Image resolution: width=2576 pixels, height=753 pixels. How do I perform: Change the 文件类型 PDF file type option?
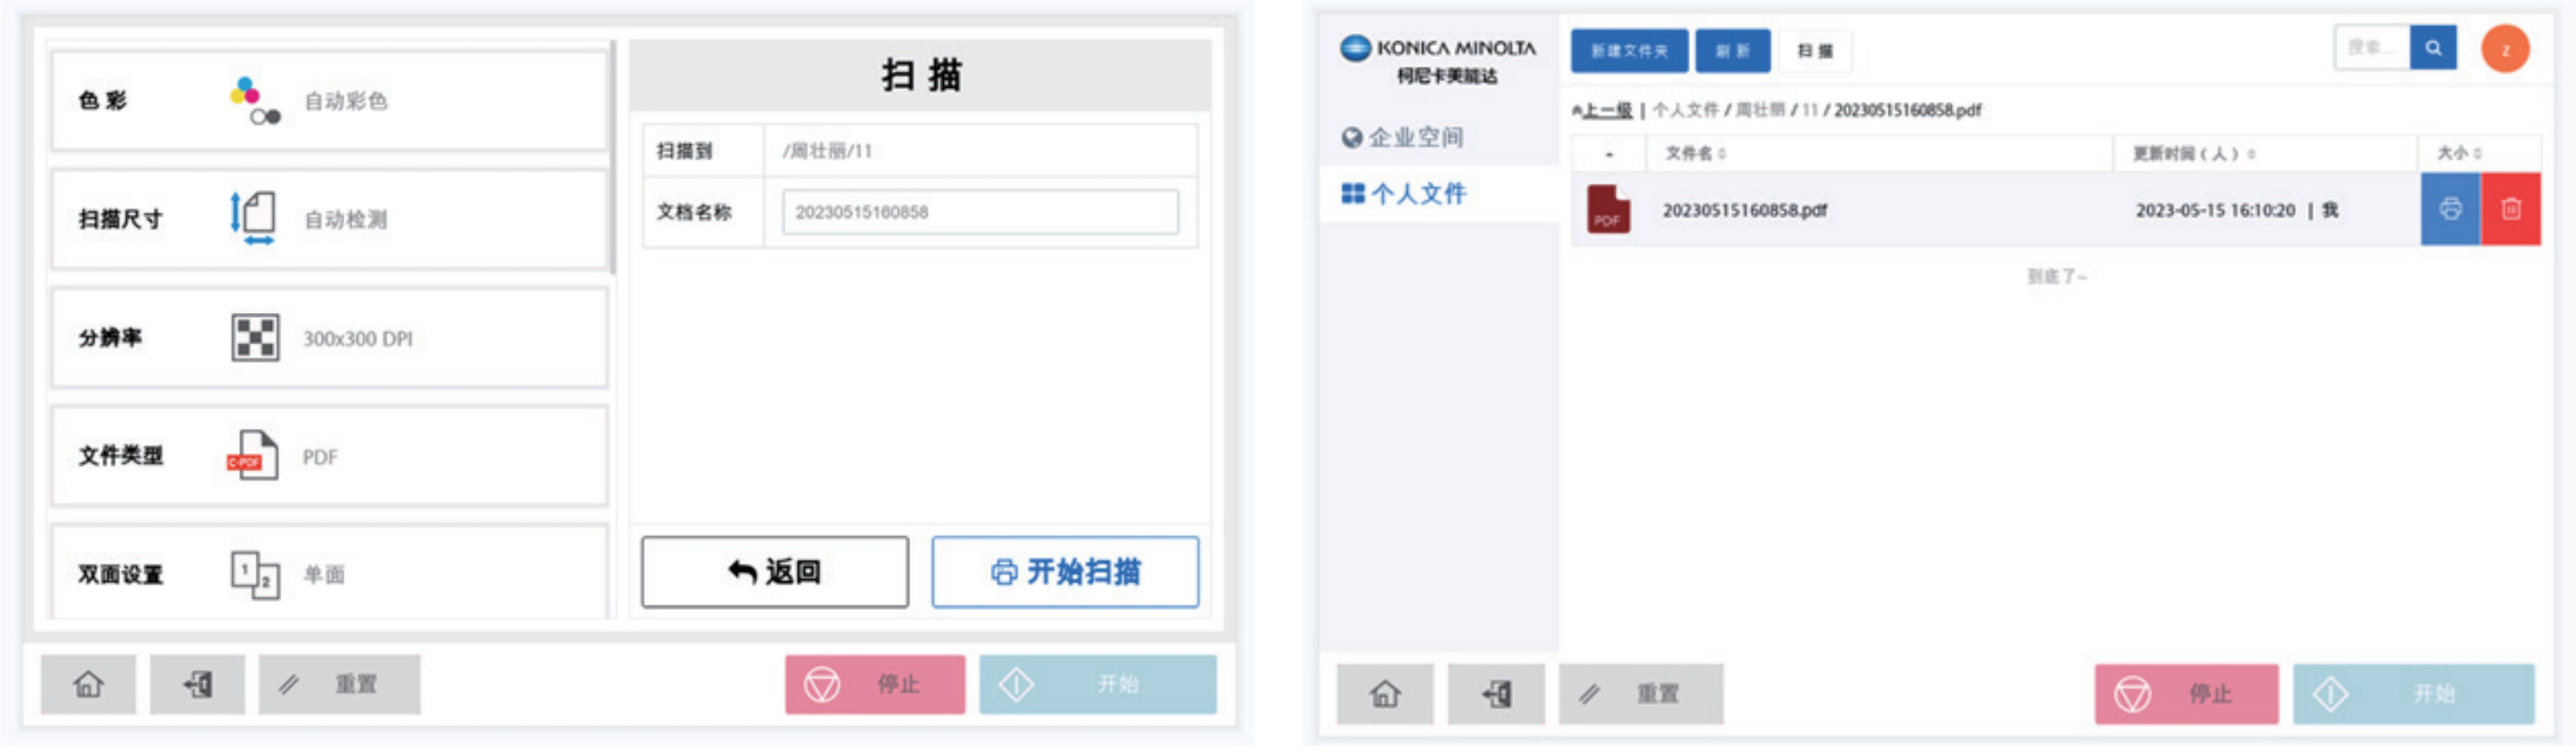tap(329, 456)
